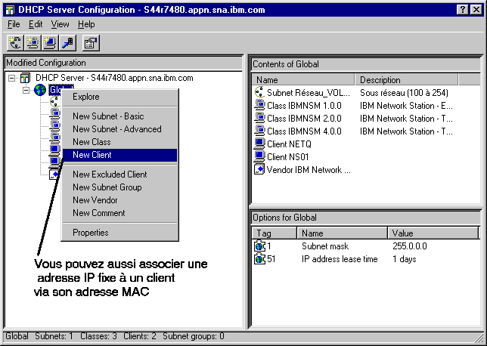Collapse the Global tree node

coord(26,91)
